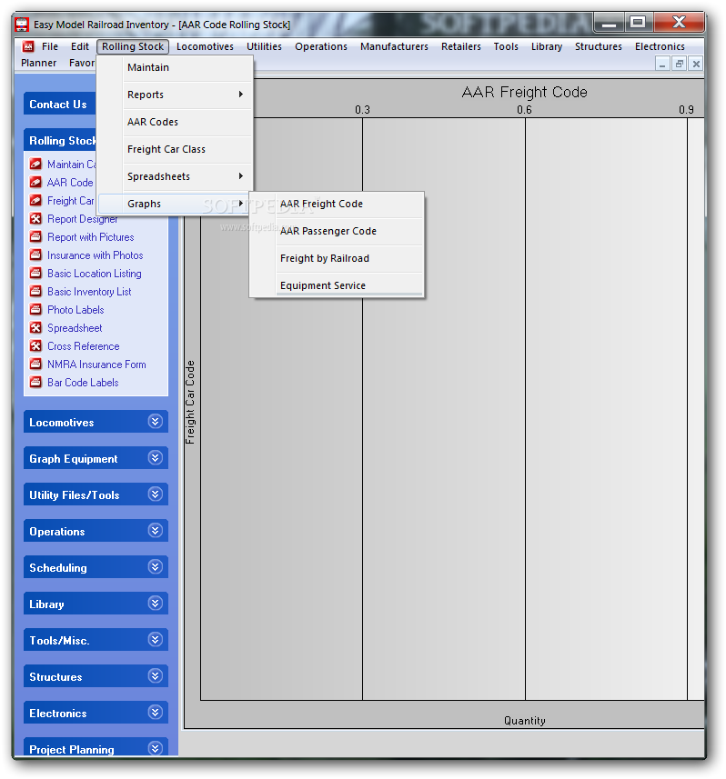Expand the Locomotives sidebar section

coord(156,421)
